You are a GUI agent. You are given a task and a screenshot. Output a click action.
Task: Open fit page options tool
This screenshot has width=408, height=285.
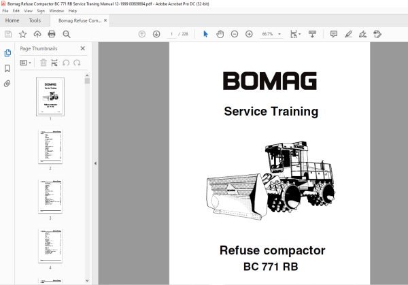[295, 34]
